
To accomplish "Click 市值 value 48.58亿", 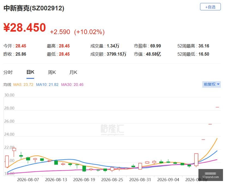I will click(153, 54).
